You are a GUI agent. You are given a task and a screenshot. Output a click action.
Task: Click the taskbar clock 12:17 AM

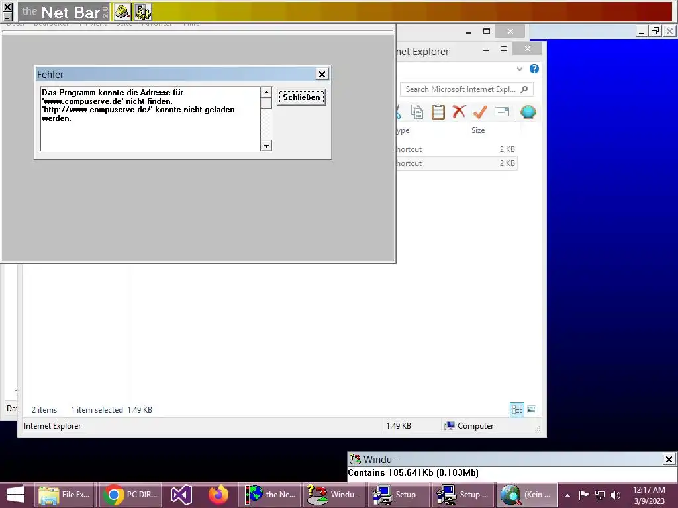pyautogui.click(x=649, y=495)
